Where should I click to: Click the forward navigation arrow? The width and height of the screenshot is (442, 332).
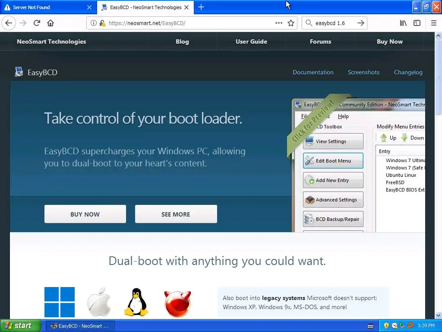click(x=23, y=23)
